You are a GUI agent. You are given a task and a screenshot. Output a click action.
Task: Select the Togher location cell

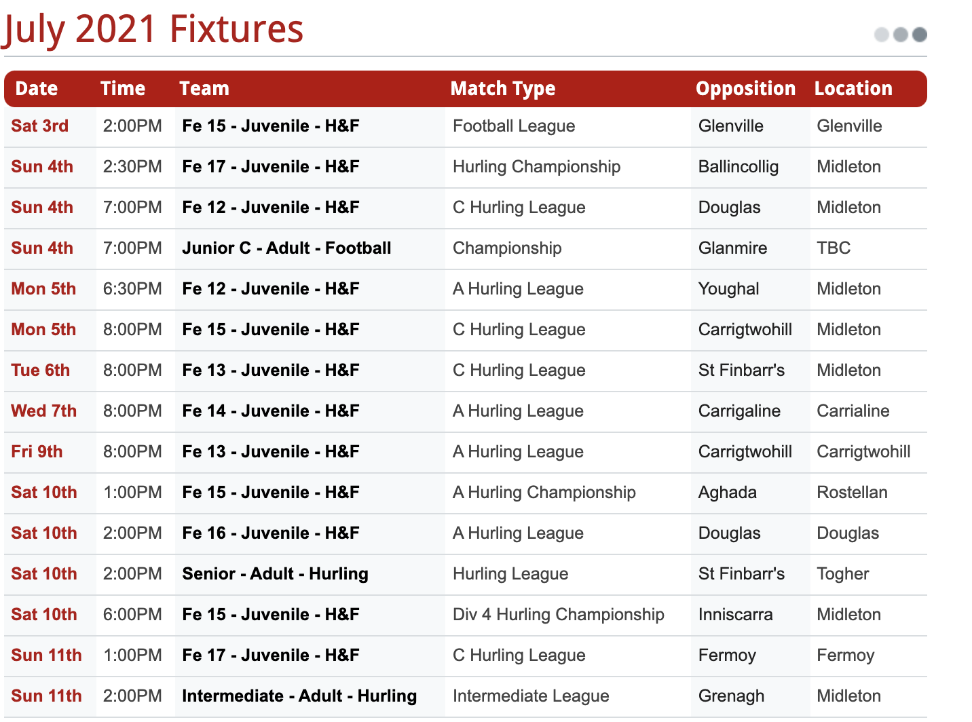(x=842, y=574)
